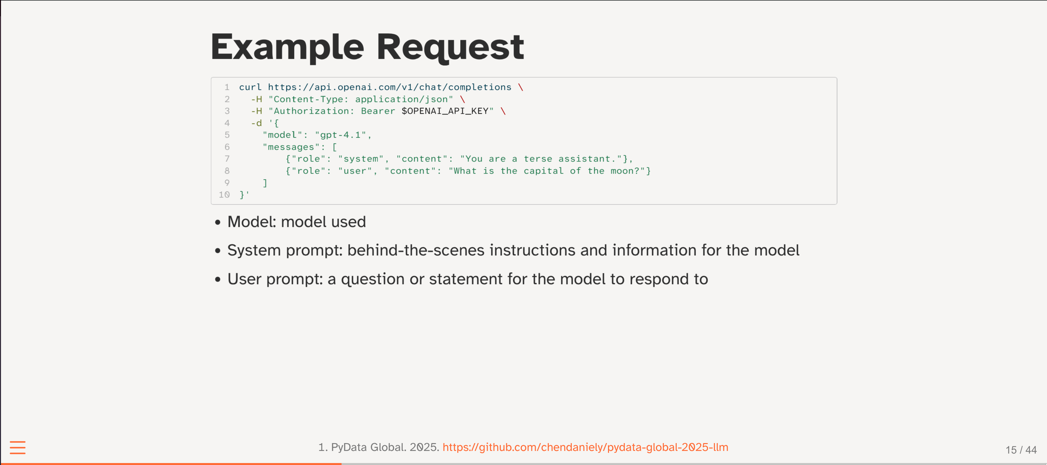Click the -d flag in the code
This screenshot has width=1047, height=465.
[x=256, y=123]
